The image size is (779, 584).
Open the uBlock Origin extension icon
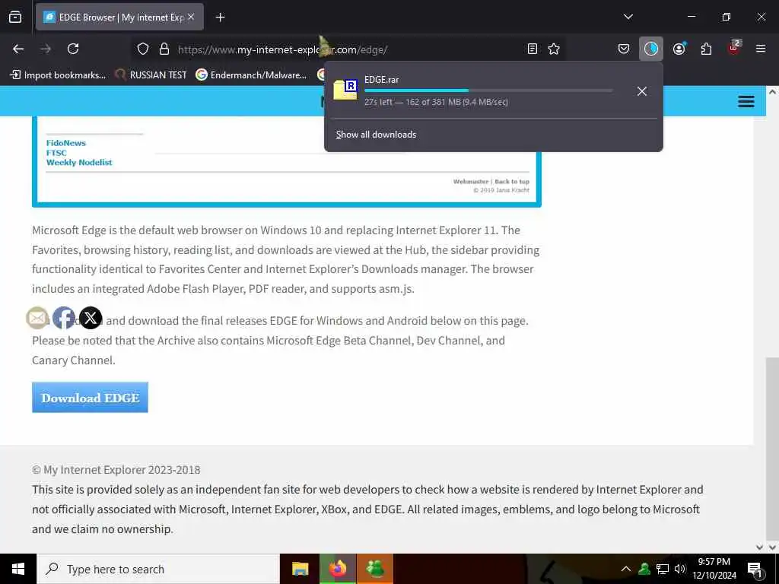tap(734, 48)
